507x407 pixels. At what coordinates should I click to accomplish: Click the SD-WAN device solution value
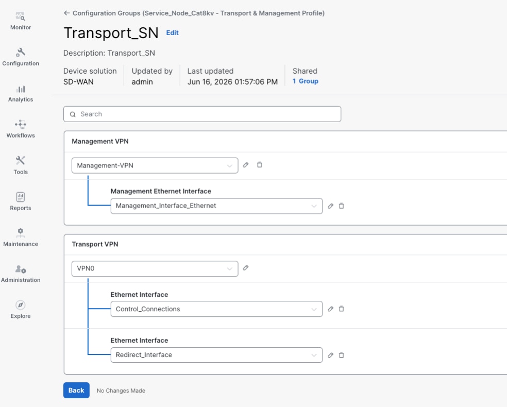pyautogui.click(x=78, y=82)
